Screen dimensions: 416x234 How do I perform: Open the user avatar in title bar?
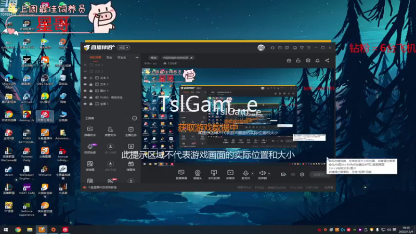[x=261, y=48]
